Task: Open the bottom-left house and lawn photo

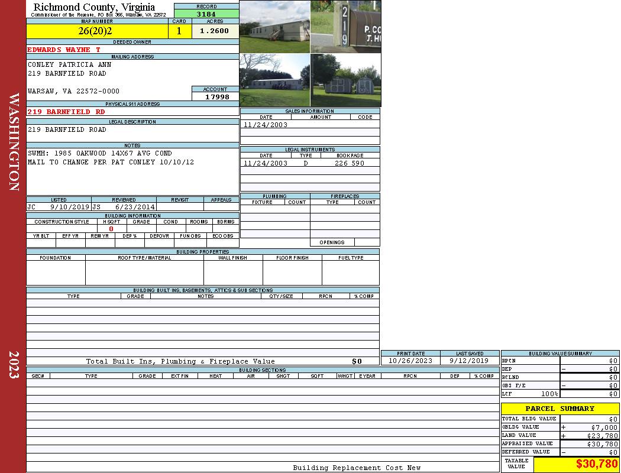Action: coord(274,80)
